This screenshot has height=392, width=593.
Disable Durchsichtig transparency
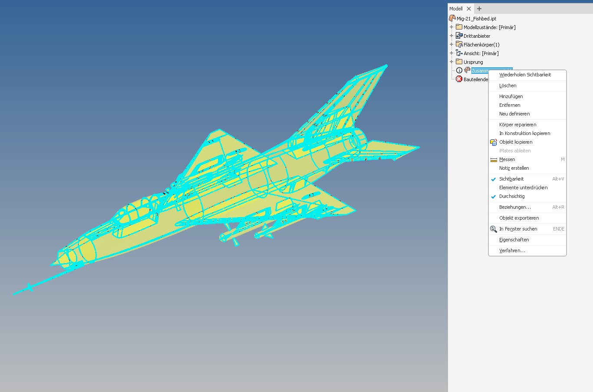point(512,196)
